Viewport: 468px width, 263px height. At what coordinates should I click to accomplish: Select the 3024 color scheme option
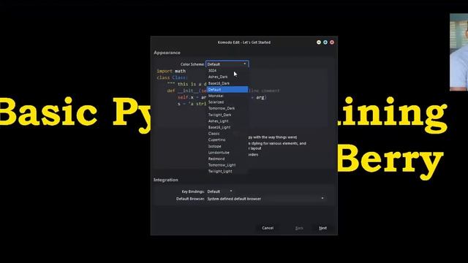(x=227, y=71)
